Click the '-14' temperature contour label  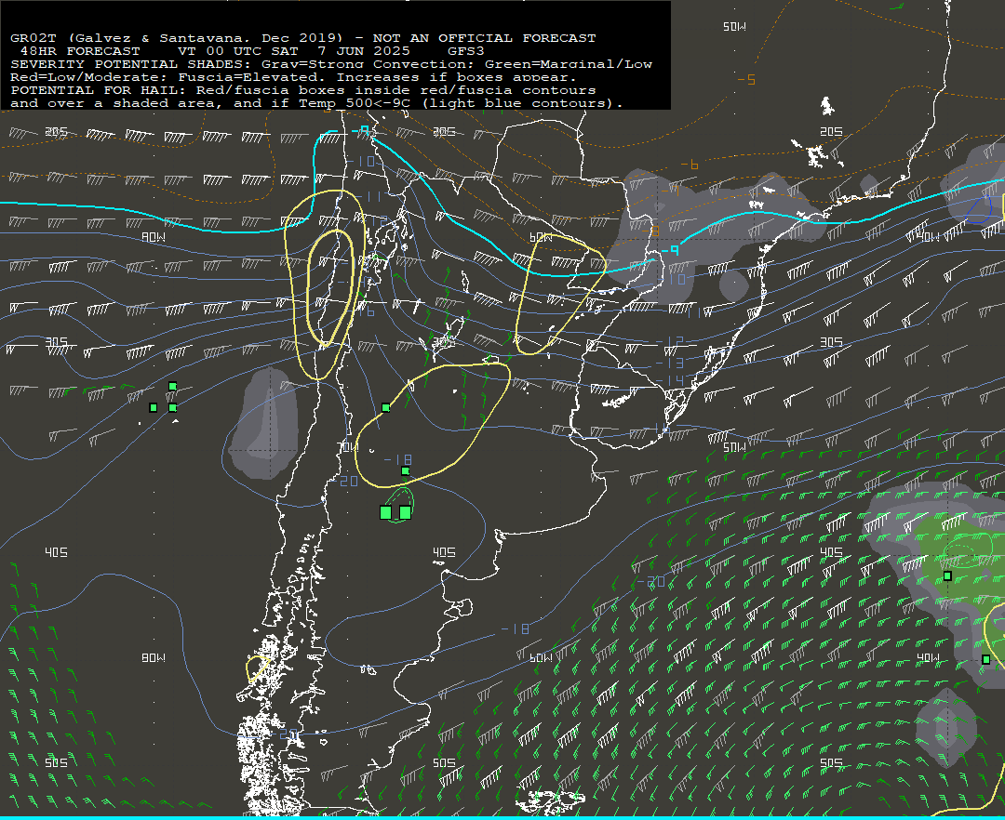pos(670,381)
